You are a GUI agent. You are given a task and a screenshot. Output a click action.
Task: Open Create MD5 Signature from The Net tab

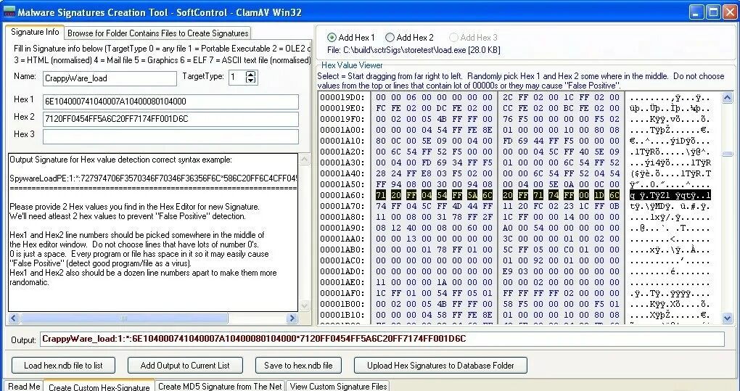pyautogui.click(x=220, y=386)
